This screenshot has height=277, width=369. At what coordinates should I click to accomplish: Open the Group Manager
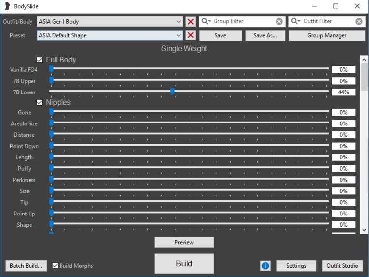point(327,35)
